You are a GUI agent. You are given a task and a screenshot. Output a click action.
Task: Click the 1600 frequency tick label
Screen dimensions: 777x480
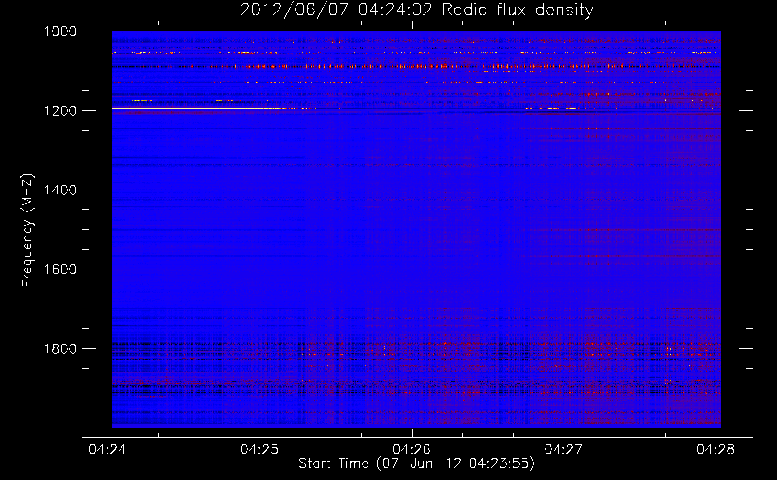tap(60, 269)
